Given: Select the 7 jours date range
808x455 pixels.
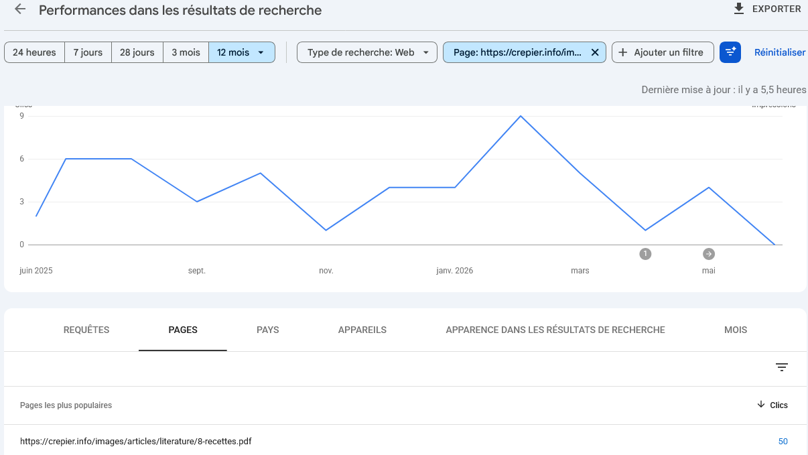Looking at the screenshot, I should point(88,52).
